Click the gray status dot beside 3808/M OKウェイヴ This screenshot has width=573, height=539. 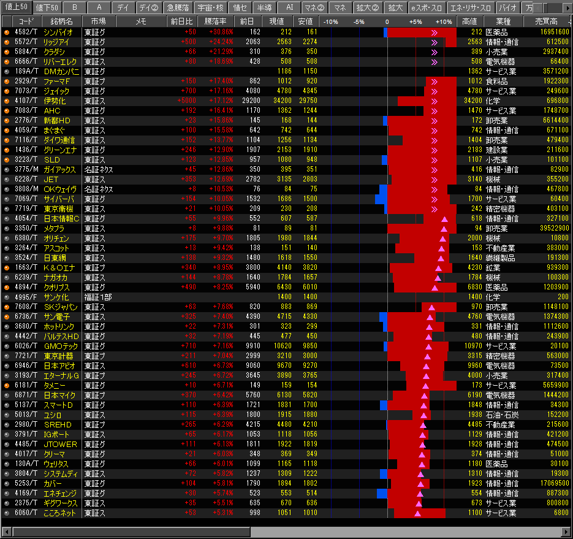(x=7, y=189)
